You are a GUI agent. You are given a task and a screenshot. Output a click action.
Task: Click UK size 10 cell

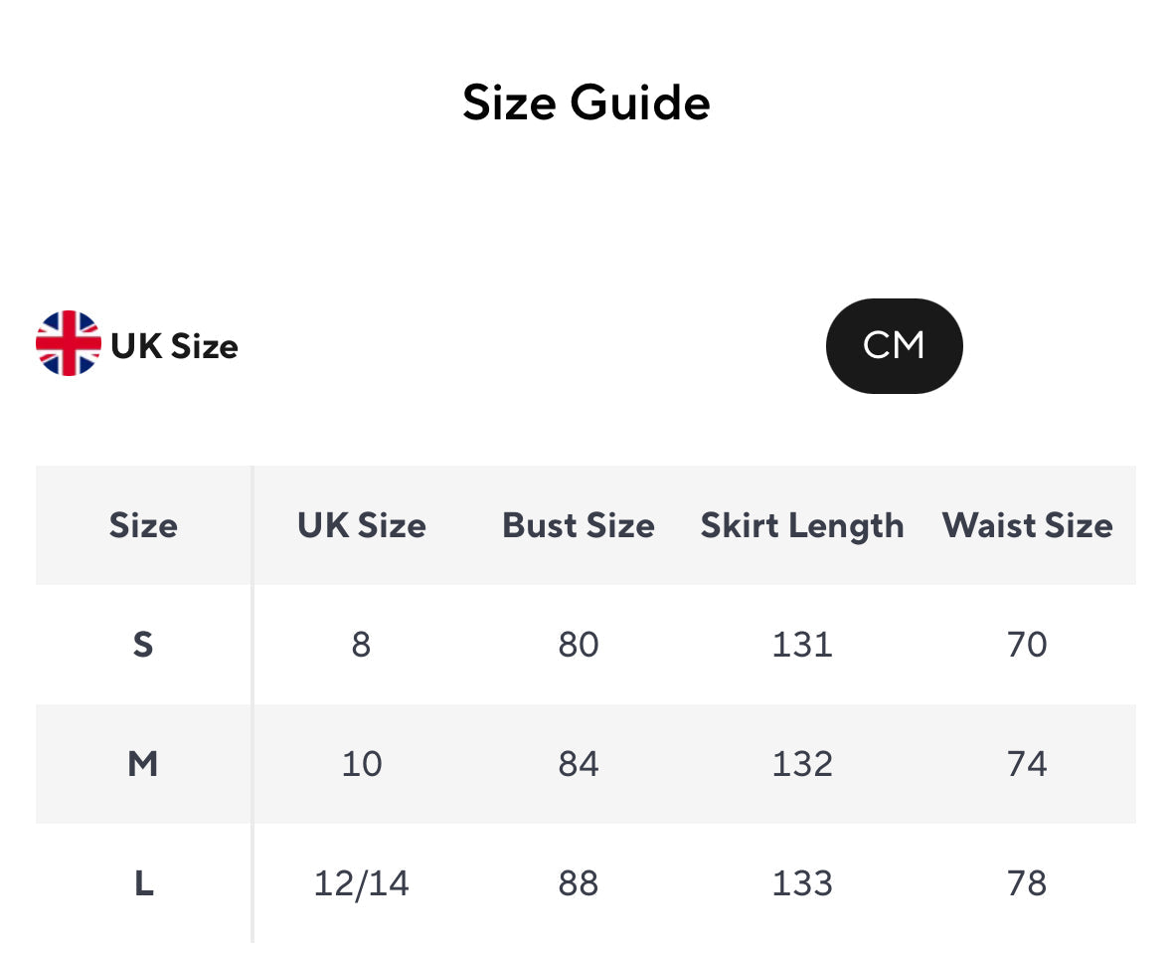(x=361, y=764)
